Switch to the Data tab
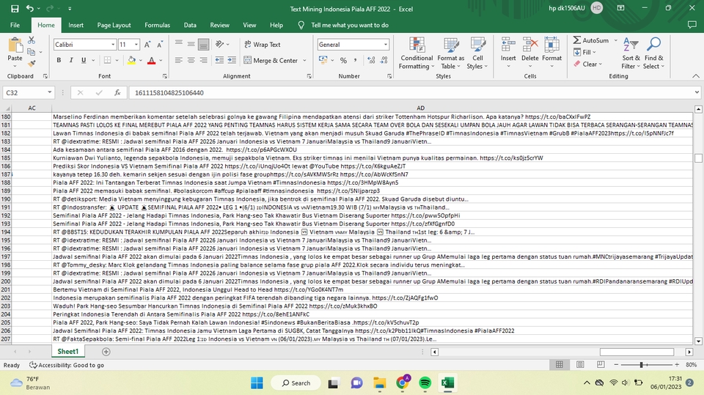 [x=190, y=25]
